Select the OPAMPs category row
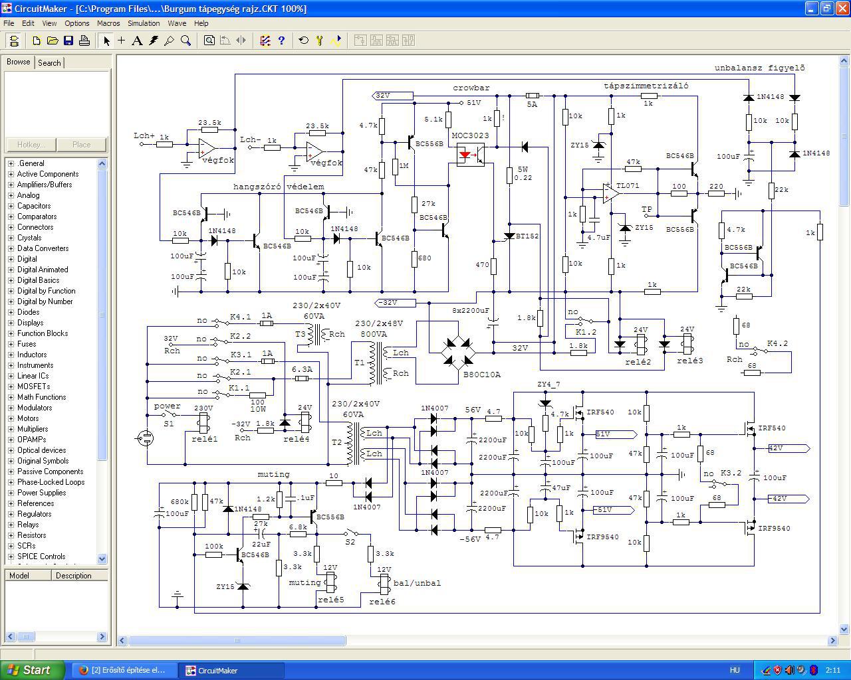The height and width of the screenshot is (680, 851). (31, 440)
